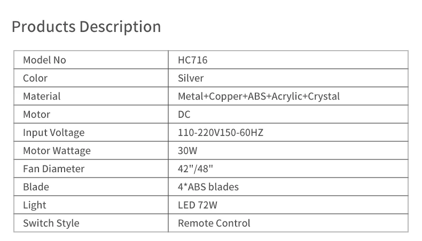
Task: Select the Blade label cell
Action: [x=36, y=187]
